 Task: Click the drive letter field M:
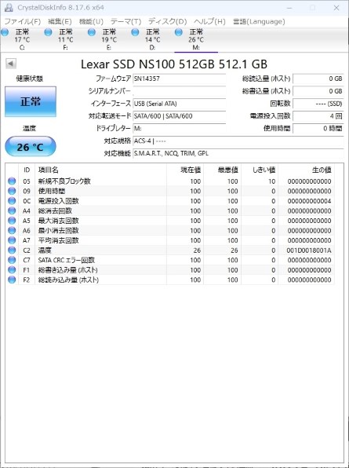[179, 128]
